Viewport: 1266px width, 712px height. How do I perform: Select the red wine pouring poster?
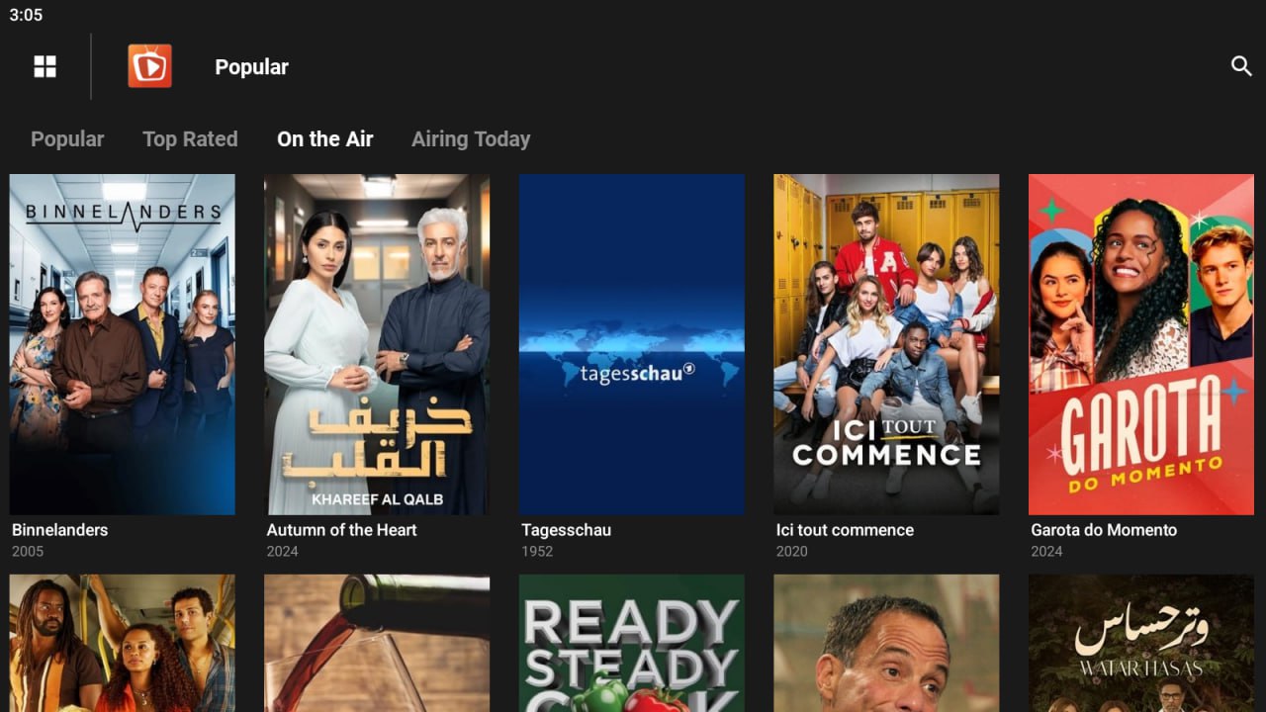[x=377, y=643]
